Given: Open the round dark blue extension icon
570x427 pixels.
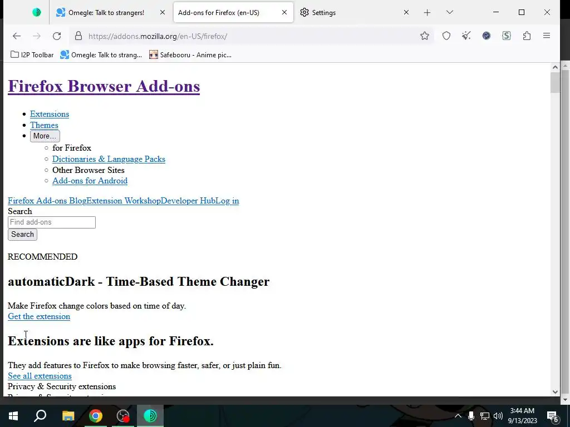Looking at the screenshot, I should coord(487,36).
